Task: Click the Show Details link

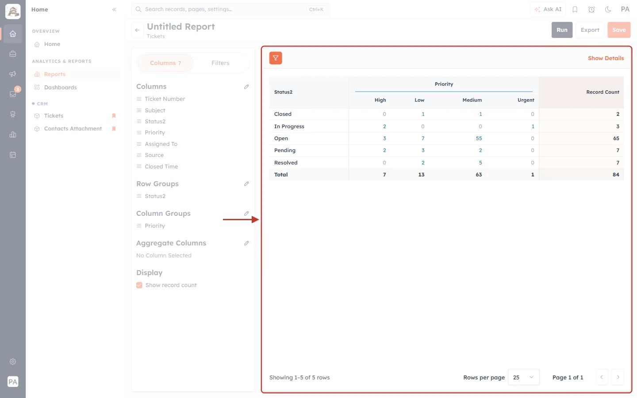Action: [x=606, y=58]
